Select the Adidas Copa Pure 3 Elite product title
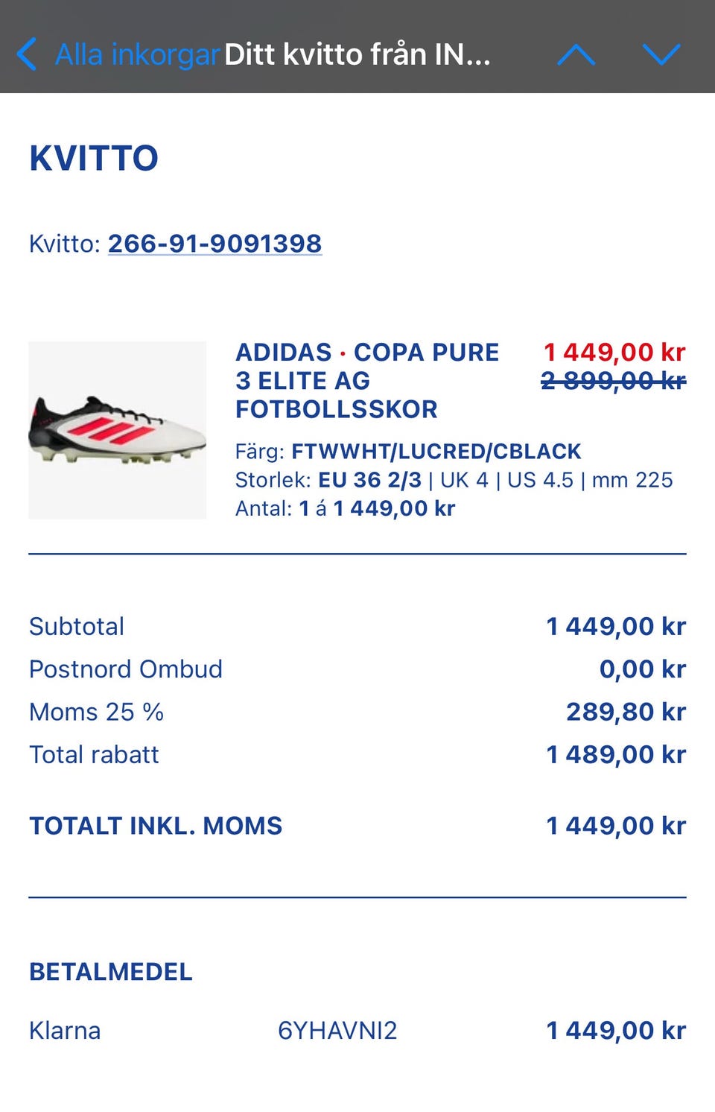The image size is (715, 1112). click(x=367, y=381)
